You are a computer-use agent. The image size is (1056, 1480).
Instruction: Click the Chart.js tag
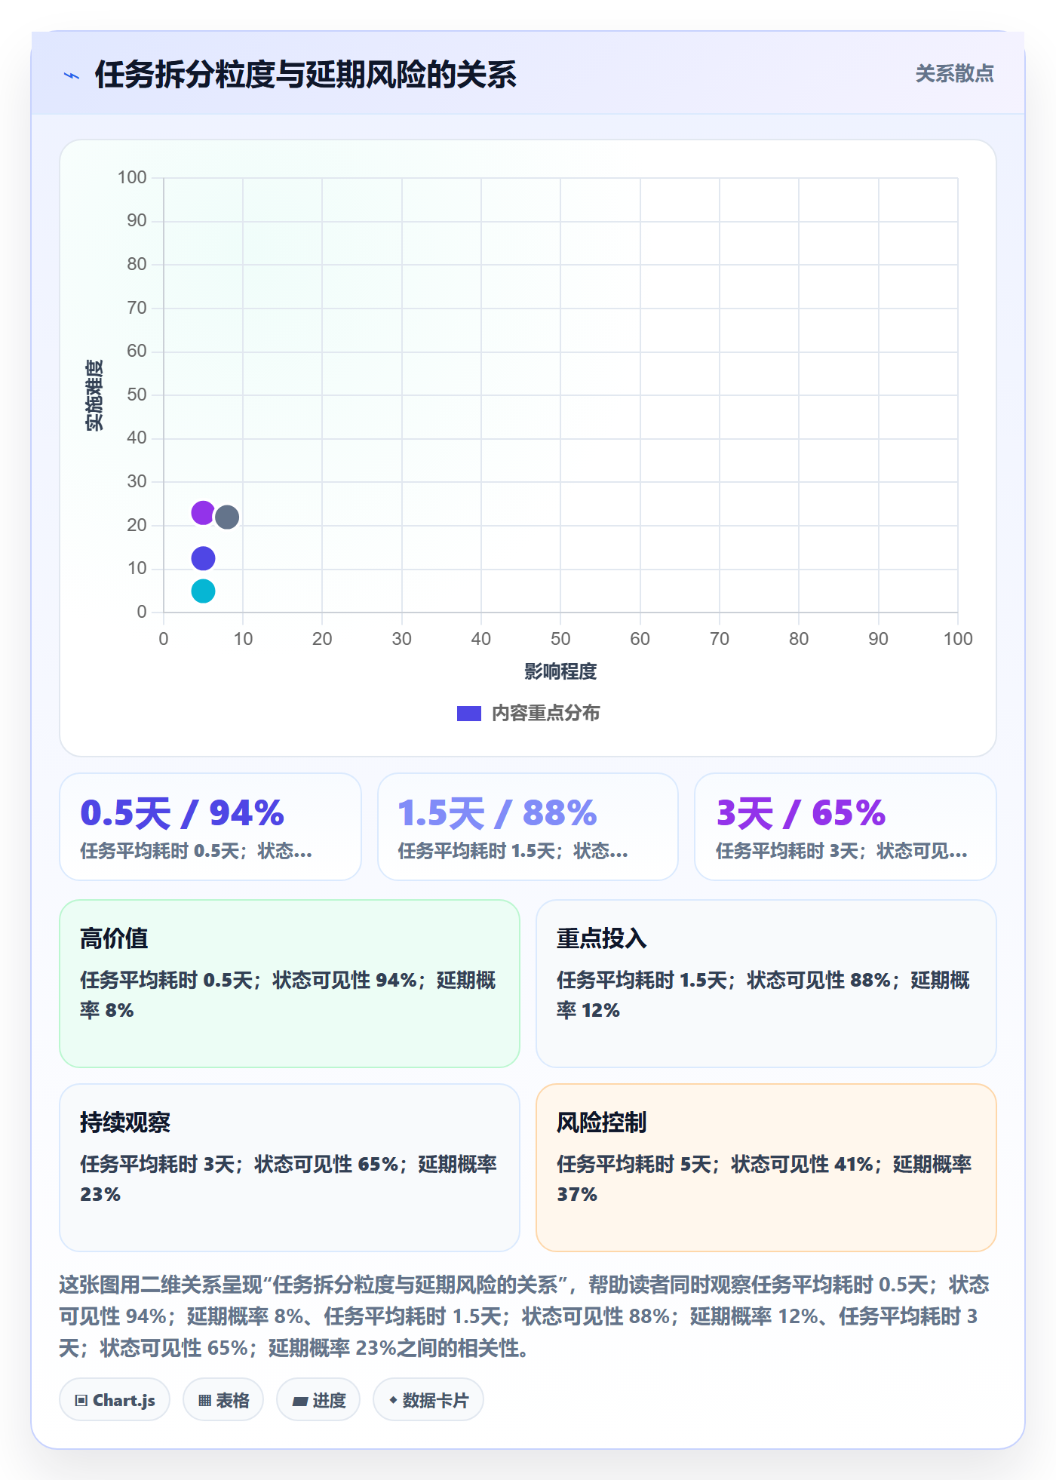pyautogui.click(x=115, y=1400)
